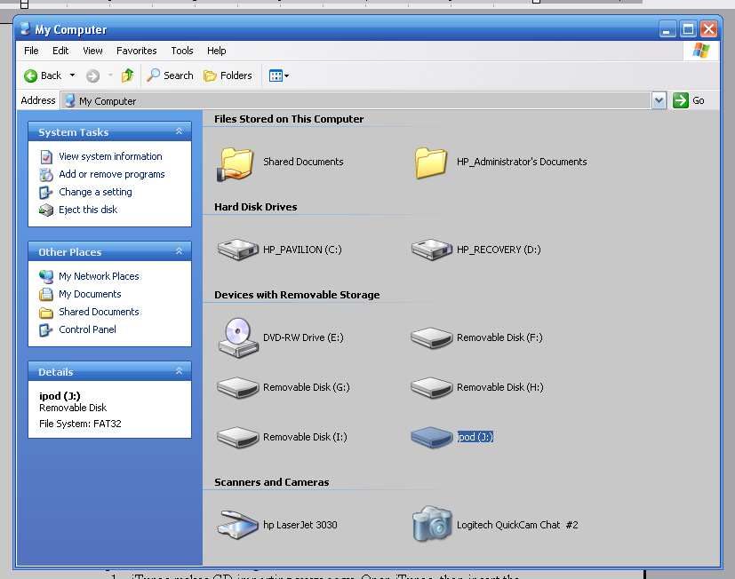Image resolution: width=735 pixels, height=579 pixels.
Task: Select the Logitech QuickCam Chat #2 icon
Action: (x=432, y=524)
